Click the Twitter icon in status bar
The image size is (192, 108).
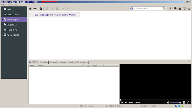[x=179, y=106]
